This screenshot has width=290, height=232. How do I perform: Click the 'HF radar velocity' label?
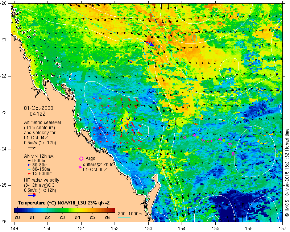(x=42, y=180)
